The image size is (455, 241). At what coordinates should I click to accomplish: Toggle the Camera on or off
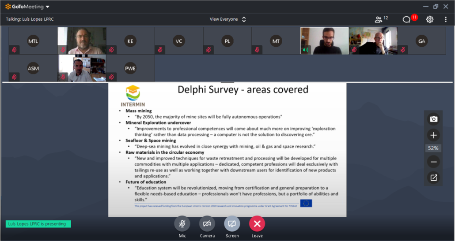coord(207,224)
